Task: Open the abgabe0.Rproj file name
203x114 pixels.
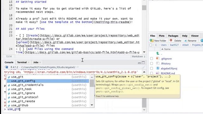Action: (169, 68)
